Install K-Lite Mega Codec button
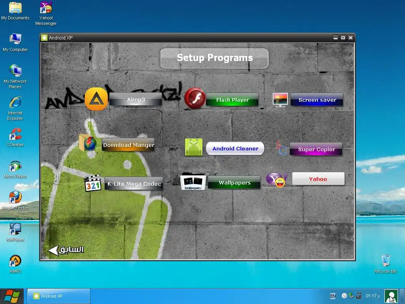This screenshot has width=405, height=304. coord(134,184)
